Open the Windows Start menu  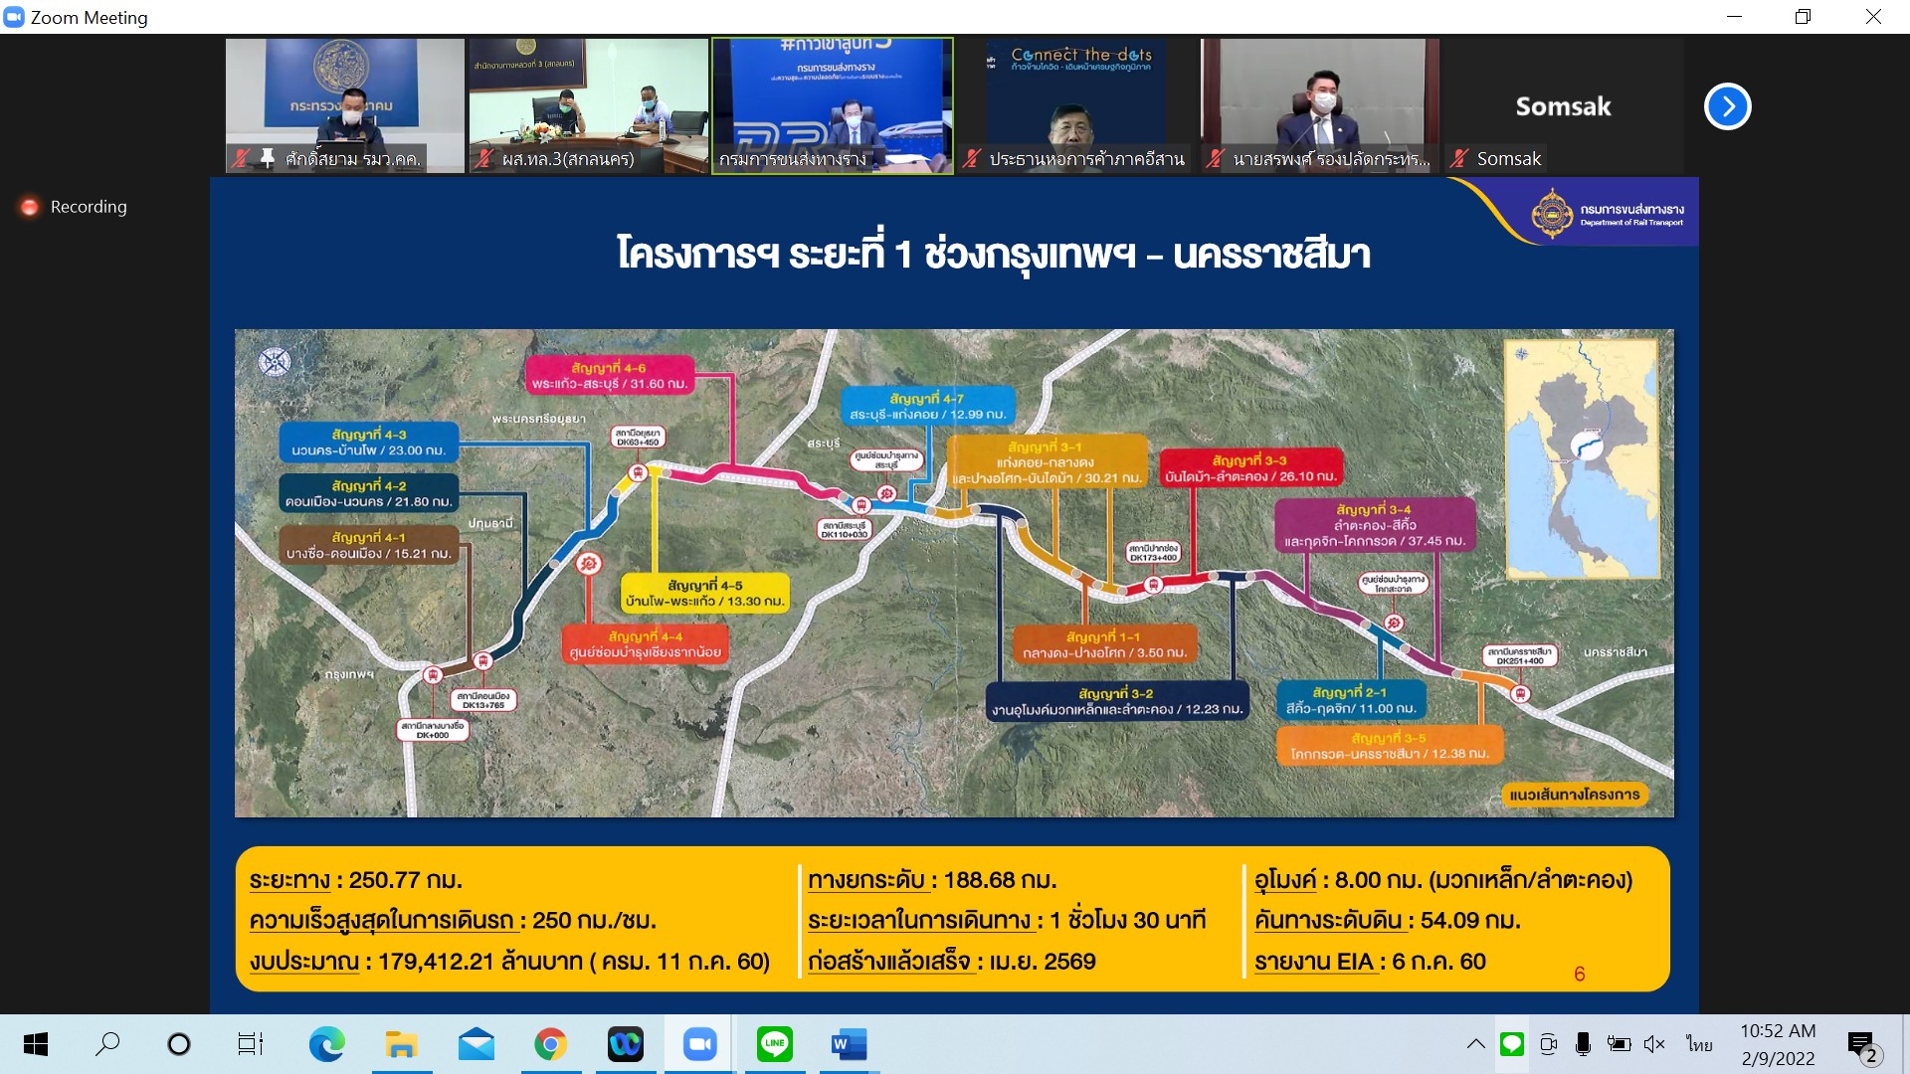[x=36, y=1044]
